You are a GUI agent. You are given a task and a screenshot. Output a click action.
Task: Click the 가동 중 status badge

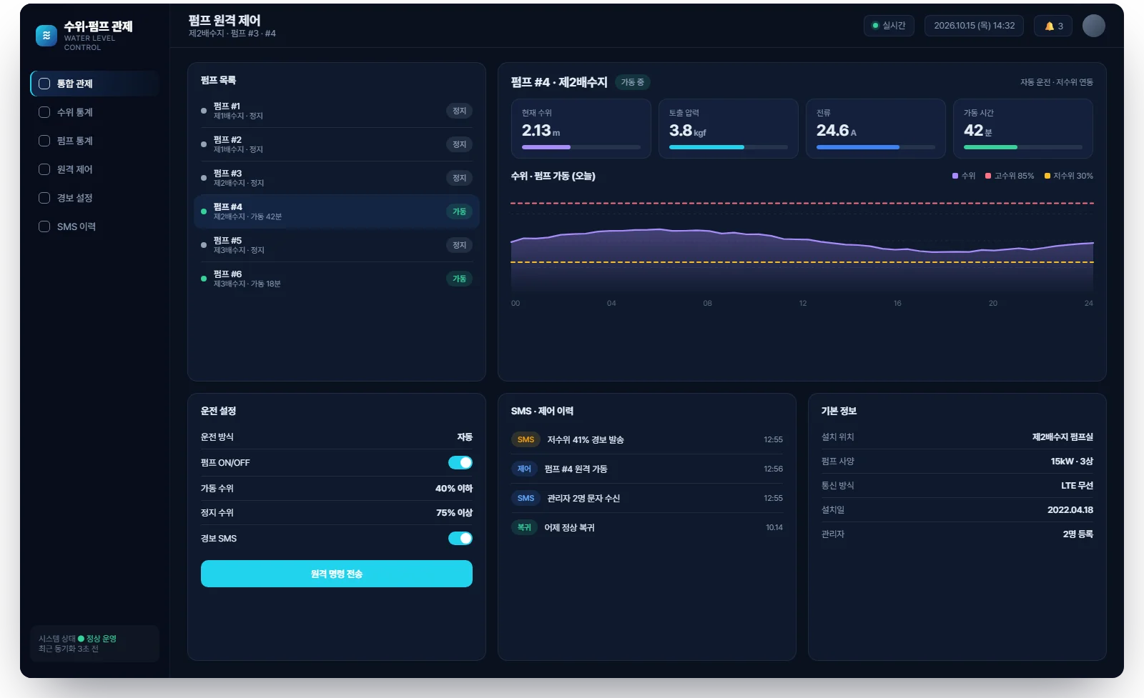point(632,82)
